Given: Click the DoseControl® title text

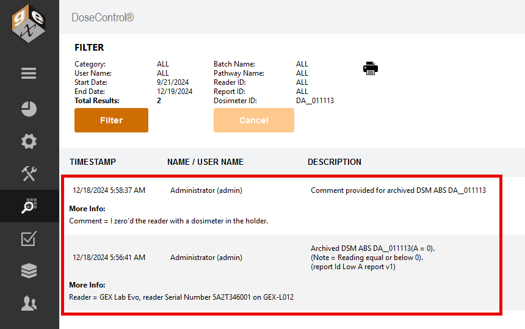Looking at the screenshot, I should coord(103,18).
